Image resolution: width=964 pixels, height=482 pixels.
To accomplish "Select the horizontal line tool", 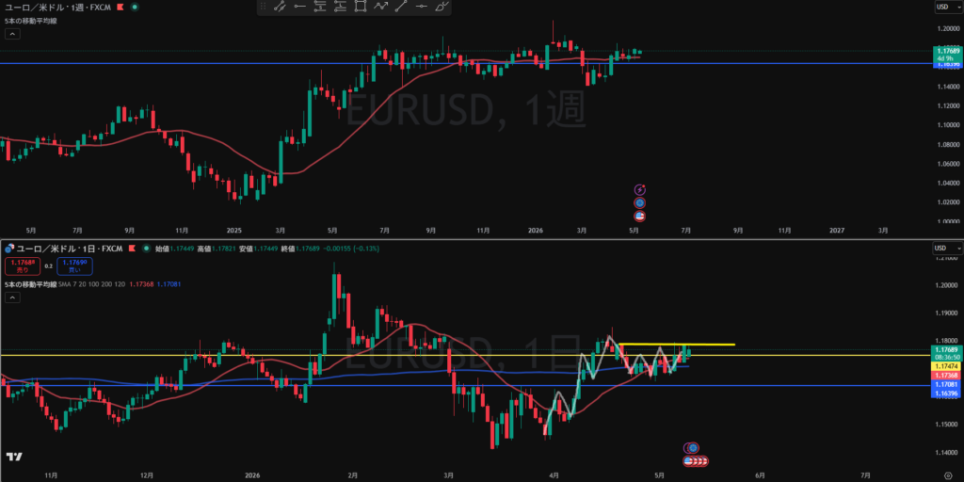I will [421, 7].
